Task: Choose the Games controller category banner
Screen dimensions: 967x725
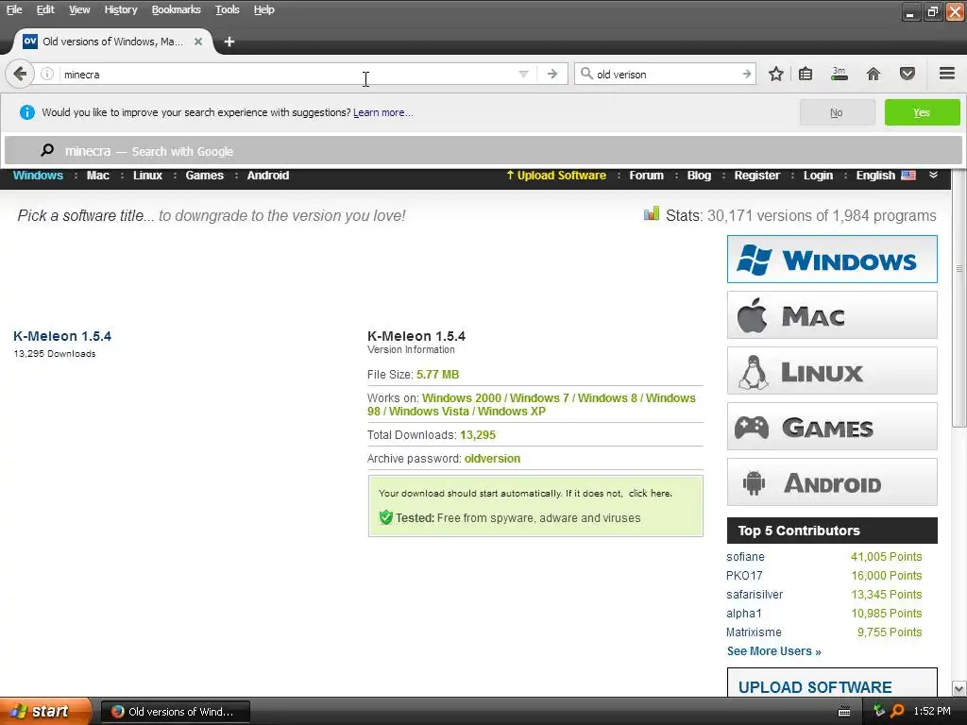Action: (x=832, y=426)
